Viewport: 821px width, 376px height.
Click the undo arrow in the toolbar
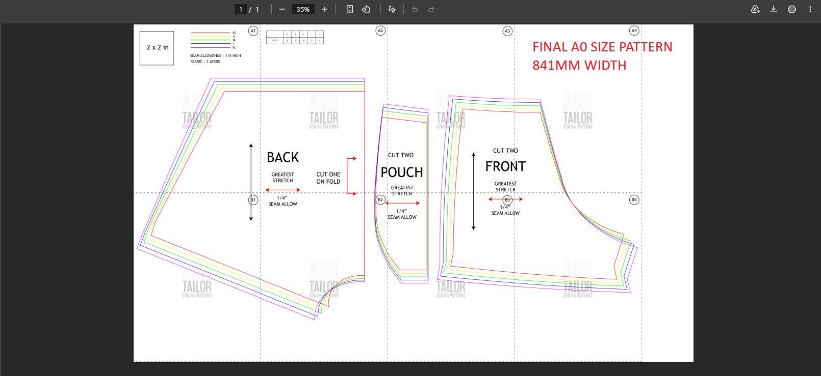coord(415,9)
